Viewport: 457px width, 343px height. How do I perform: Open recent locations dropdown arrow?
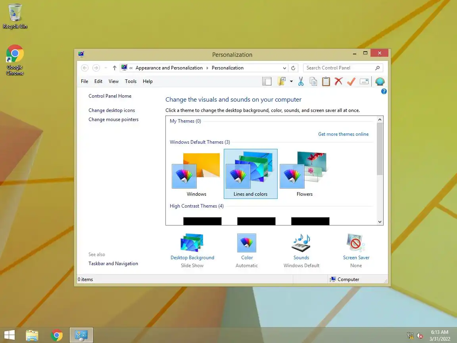(x=106, y=68)
